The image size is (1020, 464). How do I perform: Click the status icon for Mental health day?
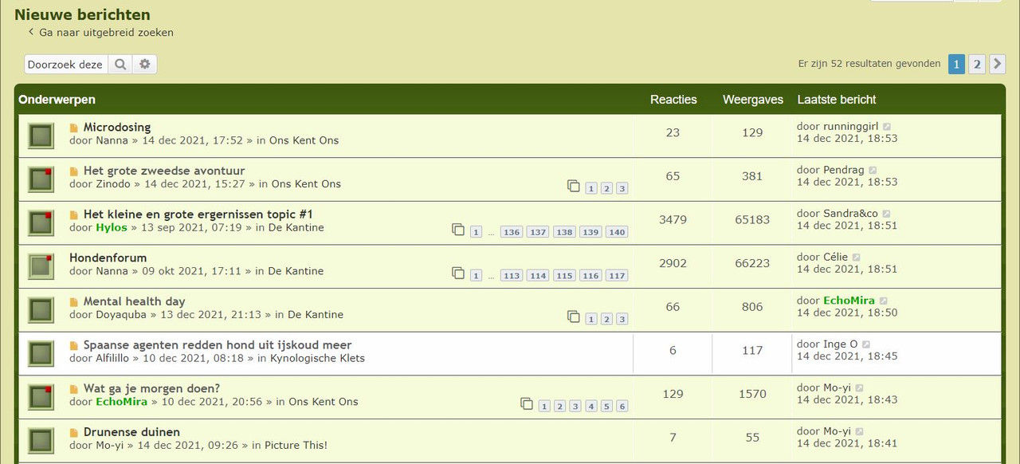[41, 310]
